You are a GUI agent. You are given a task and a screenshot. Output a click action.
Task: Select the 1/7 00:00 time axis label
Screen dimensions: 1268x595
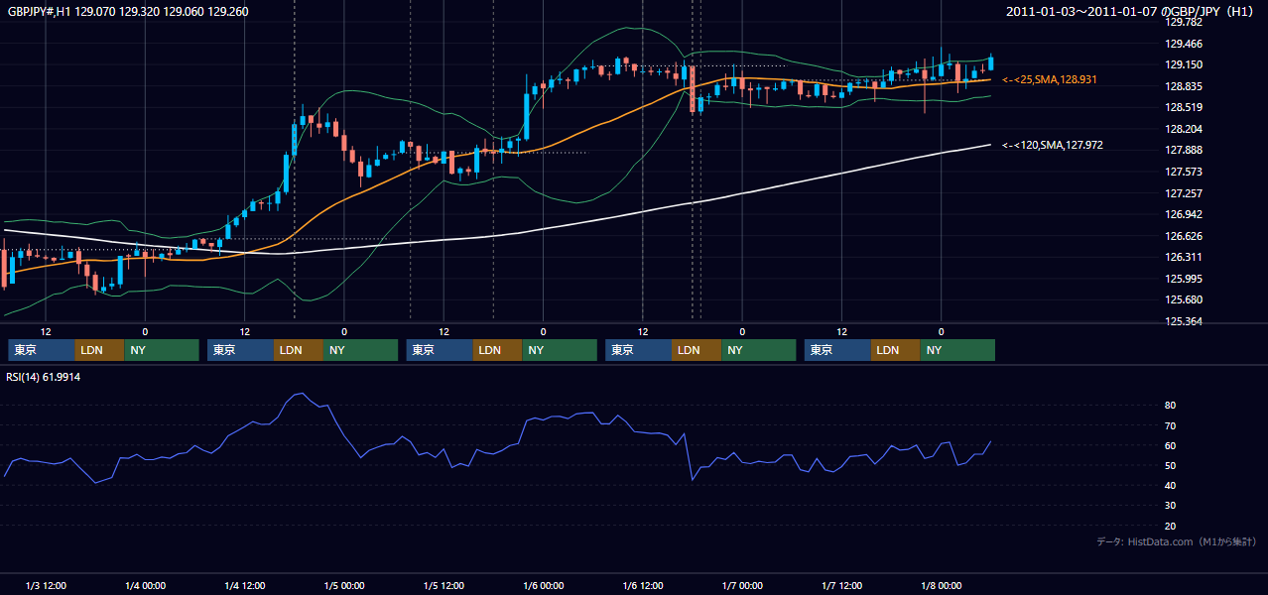[742, 586]
